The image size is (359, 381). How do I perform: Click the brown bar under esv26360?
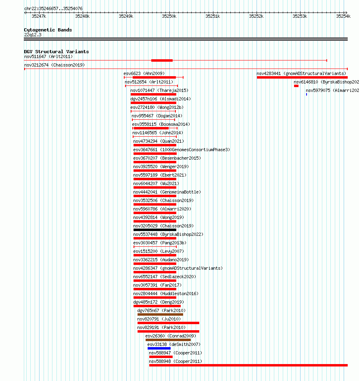point(168,340)
